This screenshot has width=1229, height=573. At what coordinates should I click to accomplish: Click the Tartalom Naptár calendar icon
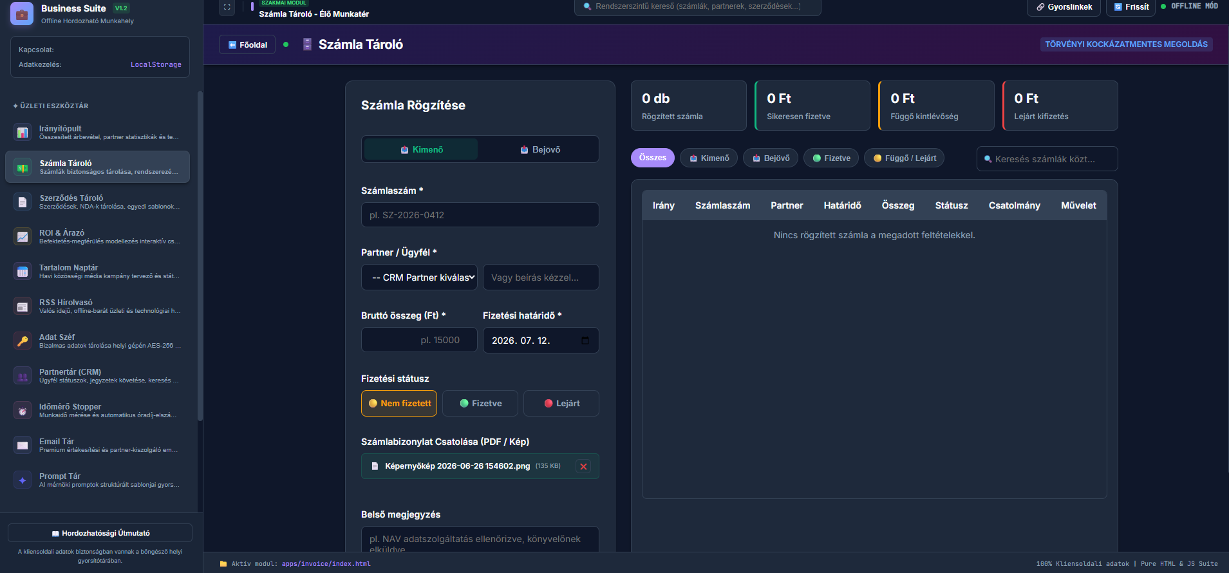(x=23, y=272)
